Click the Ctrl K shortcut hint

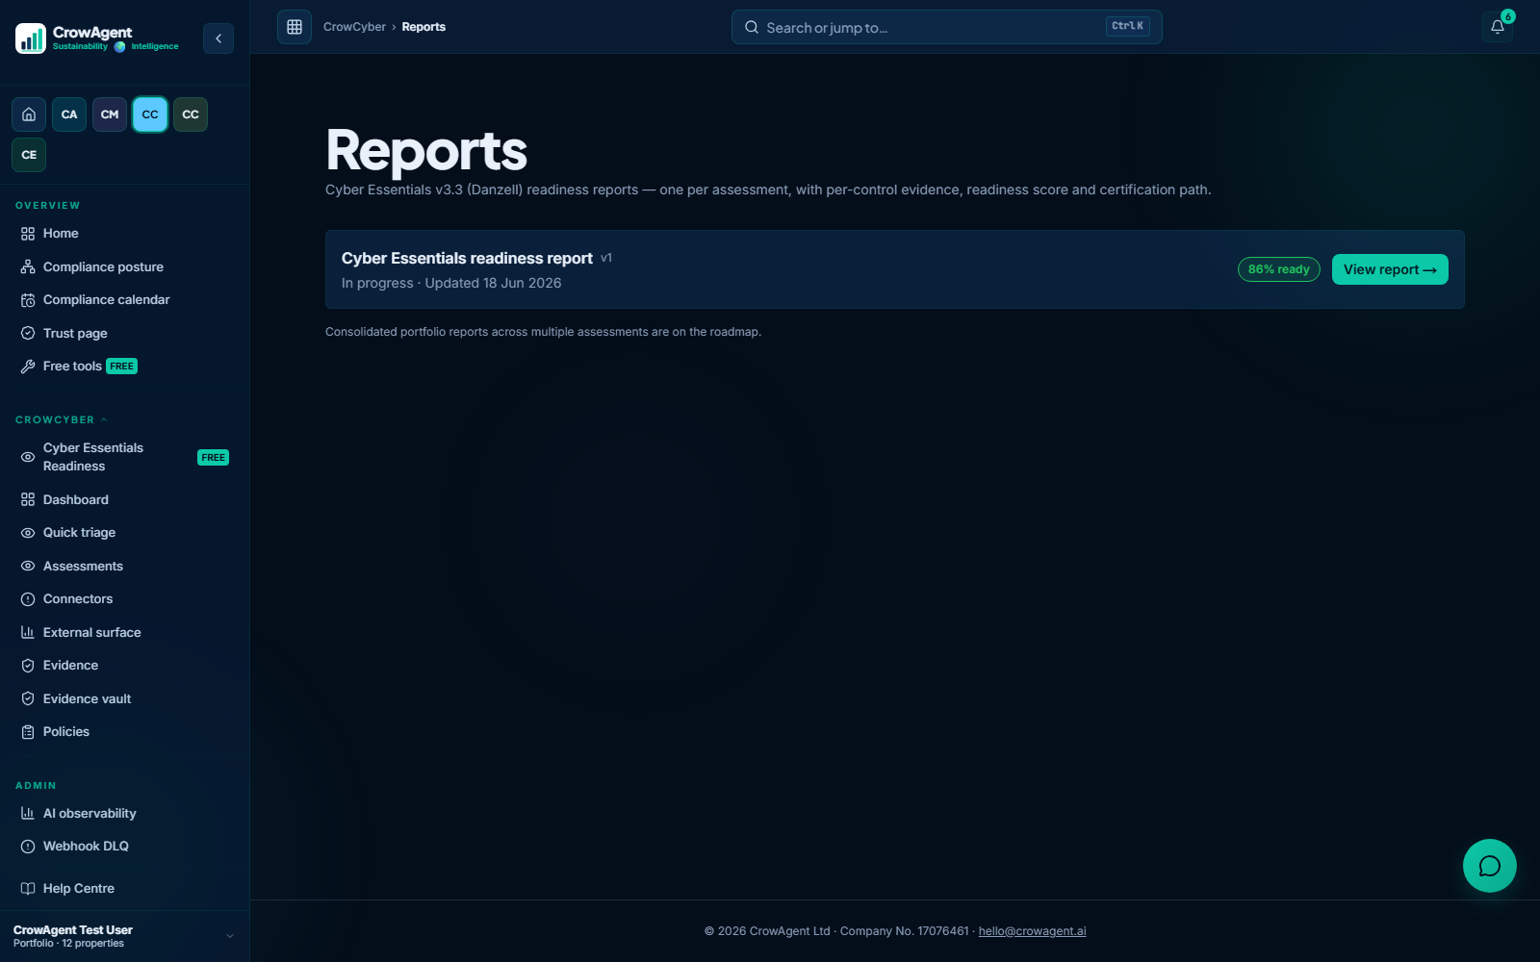pyautogui.click(x=1127, y=26)
